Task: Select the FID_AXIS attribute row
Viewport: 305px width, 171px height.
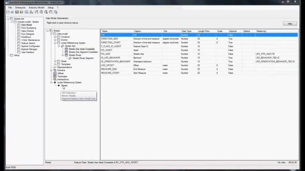Action: pos(199,54)
